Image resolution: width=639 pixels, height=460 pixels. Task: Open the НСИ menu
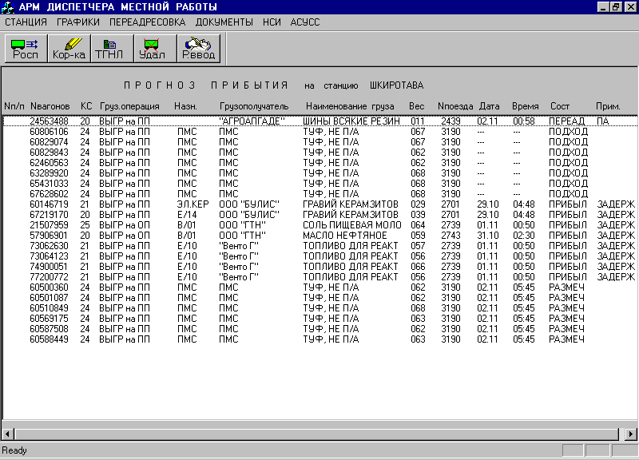pyautogui.click(x=272, y=22)
